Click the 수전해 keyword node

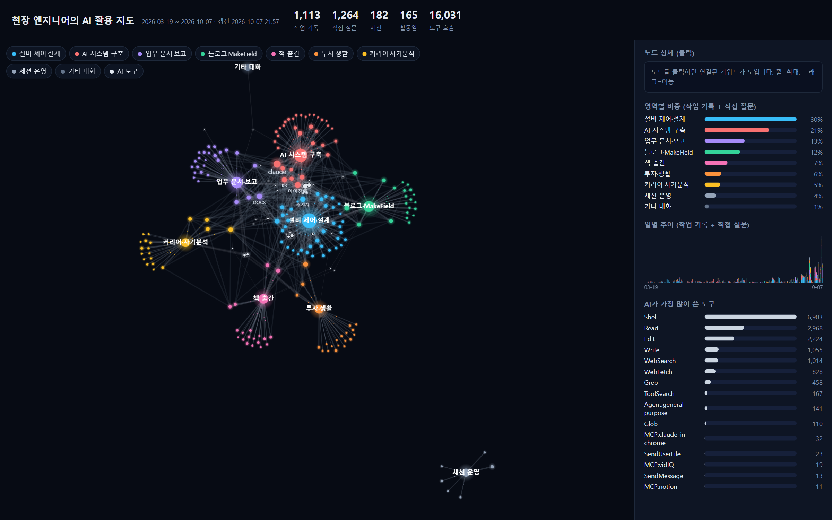tap(303, 199)
